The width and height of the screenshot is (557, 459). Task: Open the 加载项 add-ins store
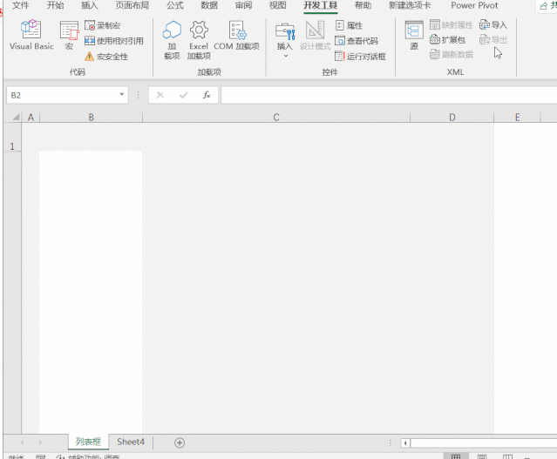pos(172,40)
